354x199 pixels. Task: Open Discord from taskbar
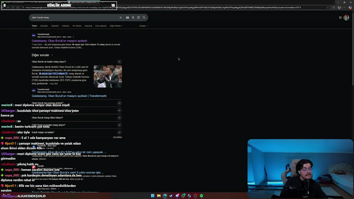click(177, 196)
